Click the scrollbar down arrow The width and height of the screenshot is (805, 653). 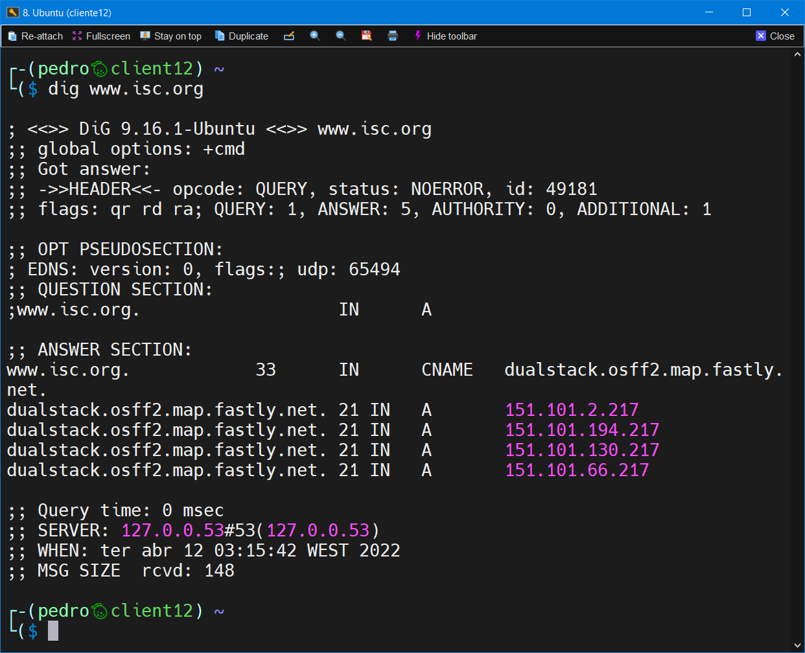pos(797,645)
